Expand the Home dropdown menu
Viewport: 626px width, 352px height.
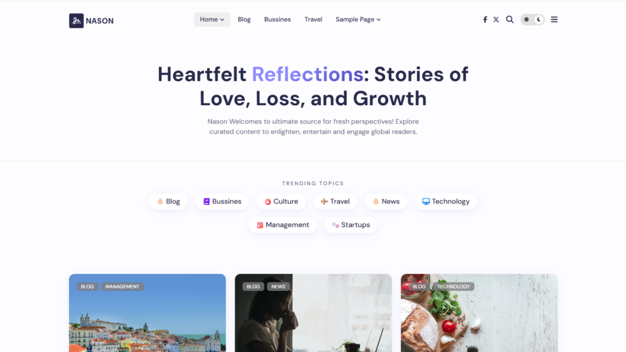[212, 20]
